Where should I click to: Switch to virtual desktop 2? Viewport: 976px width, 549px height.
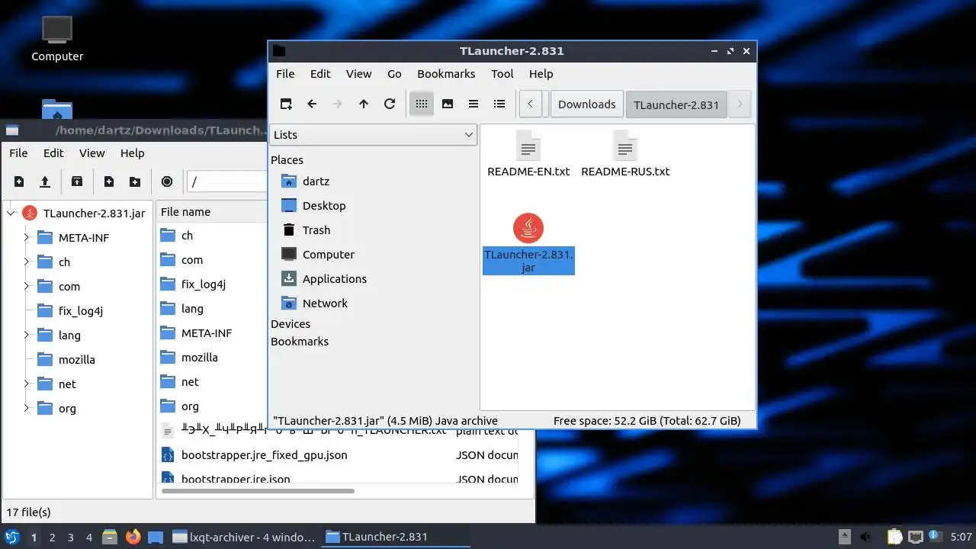(52, 538)
